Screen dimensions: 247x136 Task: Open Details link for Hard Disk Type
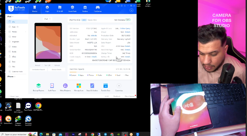[127, 50]
